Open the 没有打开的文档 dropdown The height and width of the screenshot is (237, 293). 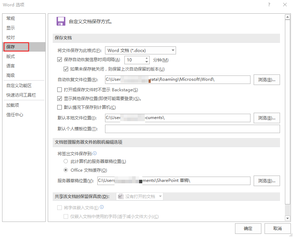pyautogui.click(x=139, y=197)
